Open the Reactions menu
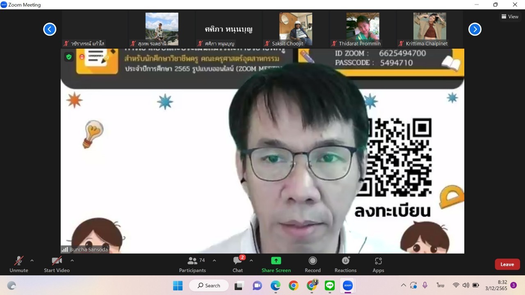Image resolution: width=525 pixels, height=295 pixels. tap(345, 264)
